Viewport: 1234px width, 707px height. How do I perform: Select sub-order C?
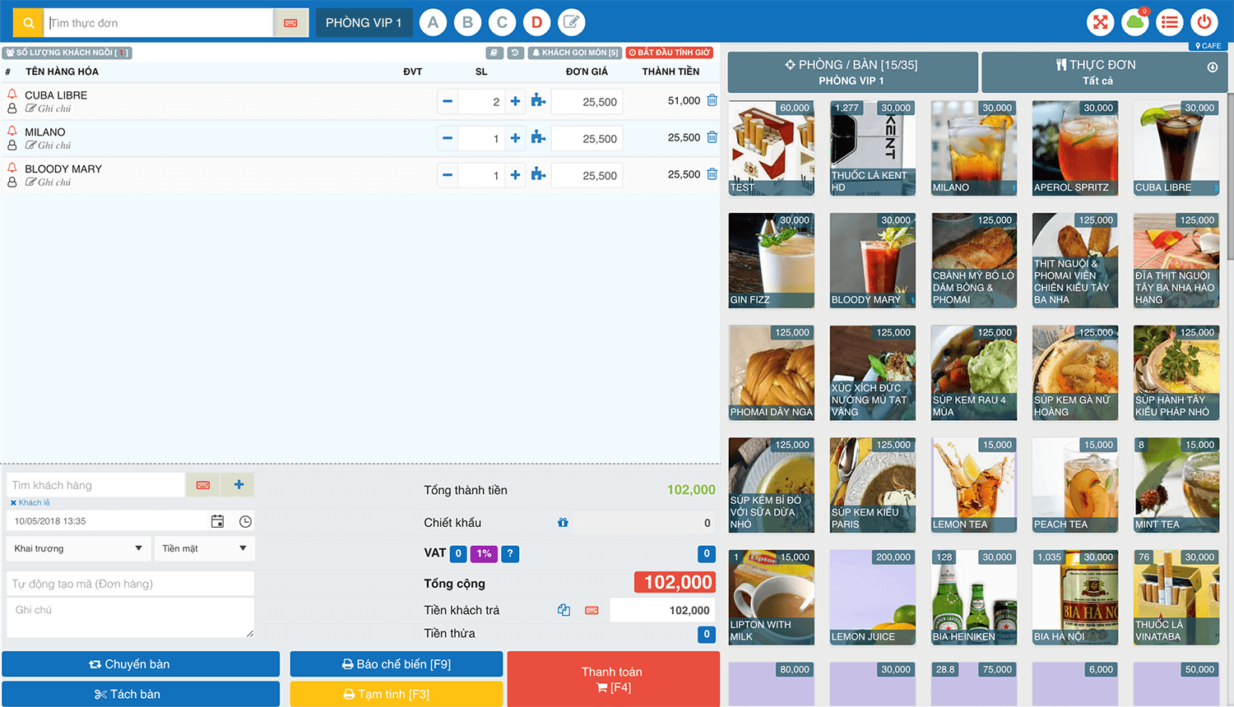502,22
